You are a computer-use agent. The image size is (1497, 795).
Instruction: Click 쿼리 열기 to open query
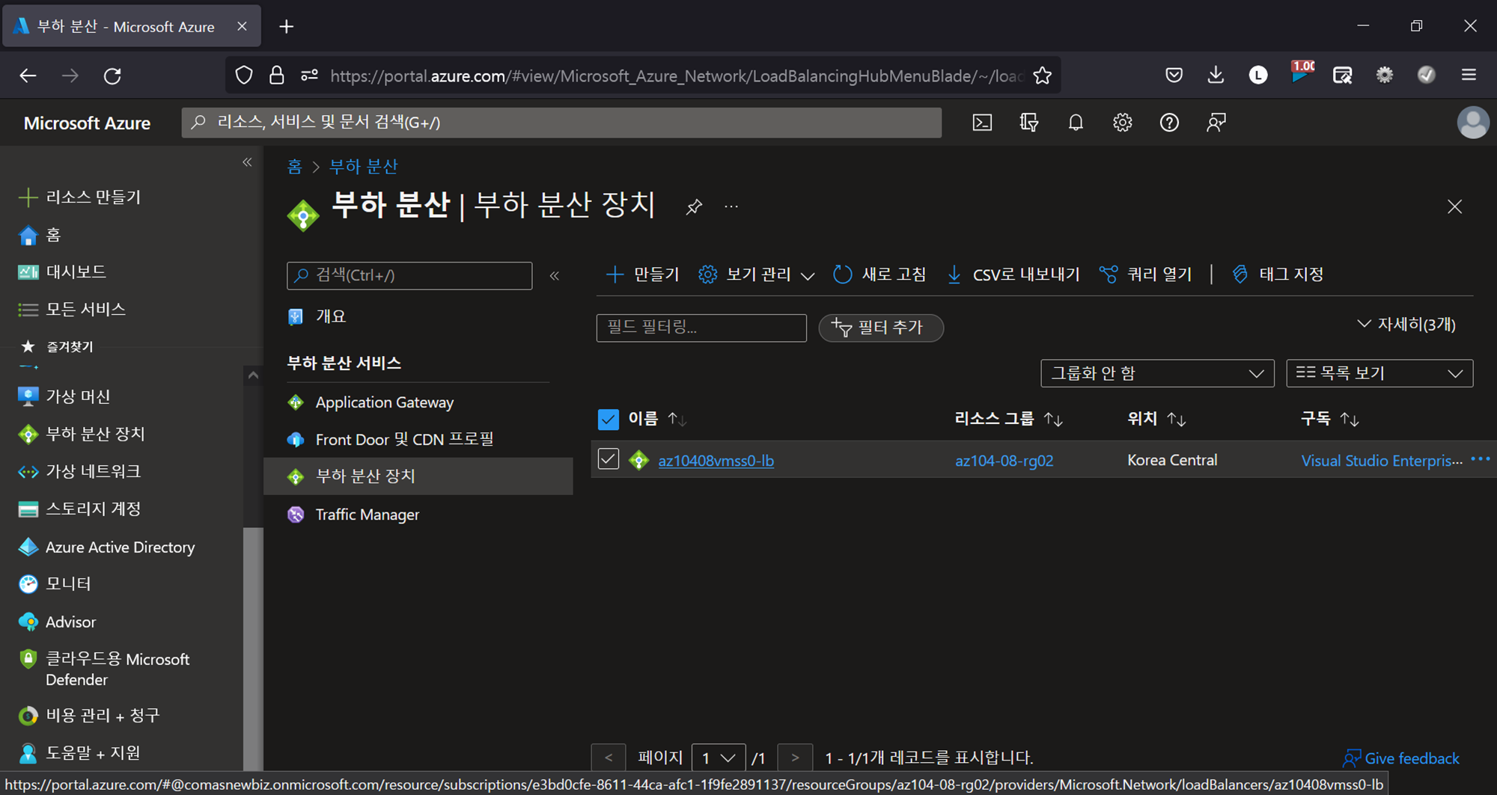coord(1145,274)
